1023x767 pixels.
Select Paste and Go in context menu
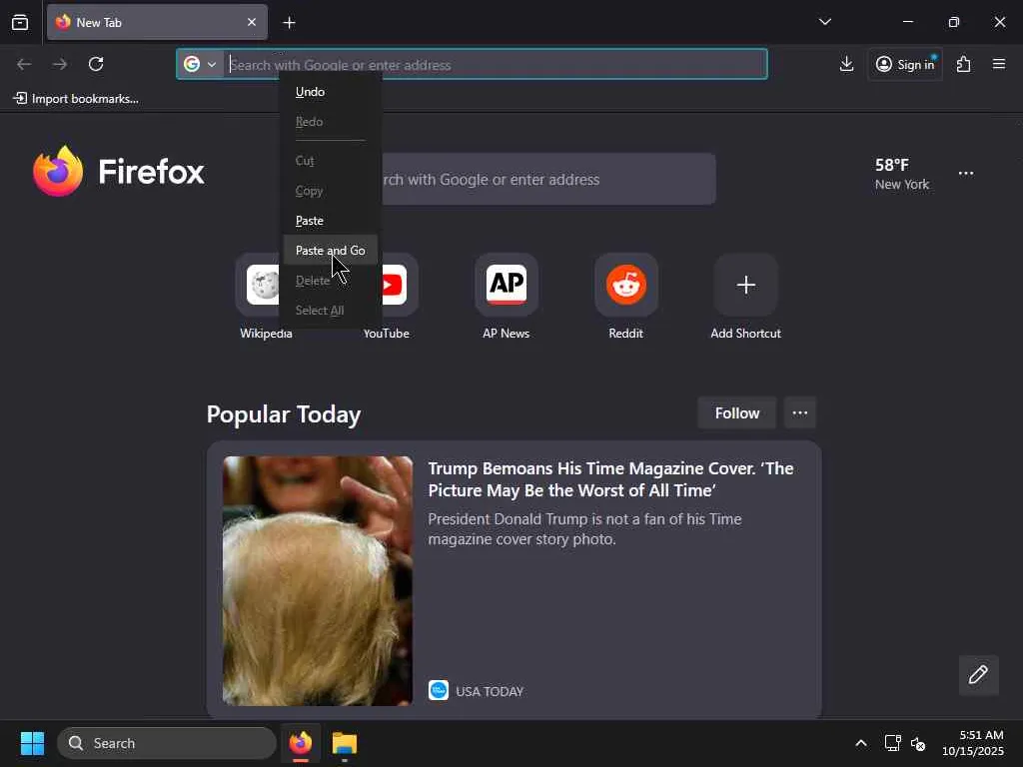tap(330, 251)
